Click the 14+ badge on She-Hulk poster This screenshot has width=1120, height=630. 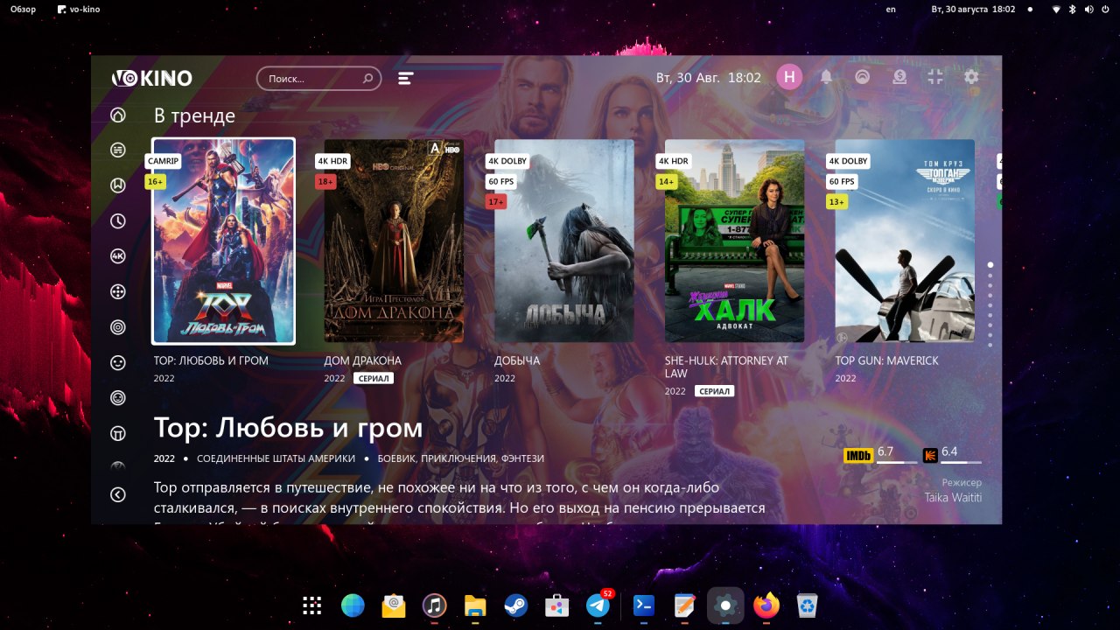[x=667, y=182]
